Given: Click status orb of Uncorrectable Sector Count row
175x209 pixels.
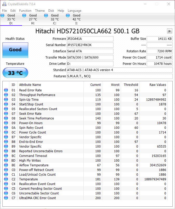Looking at the screenshot, I should [x=6, y=193].
